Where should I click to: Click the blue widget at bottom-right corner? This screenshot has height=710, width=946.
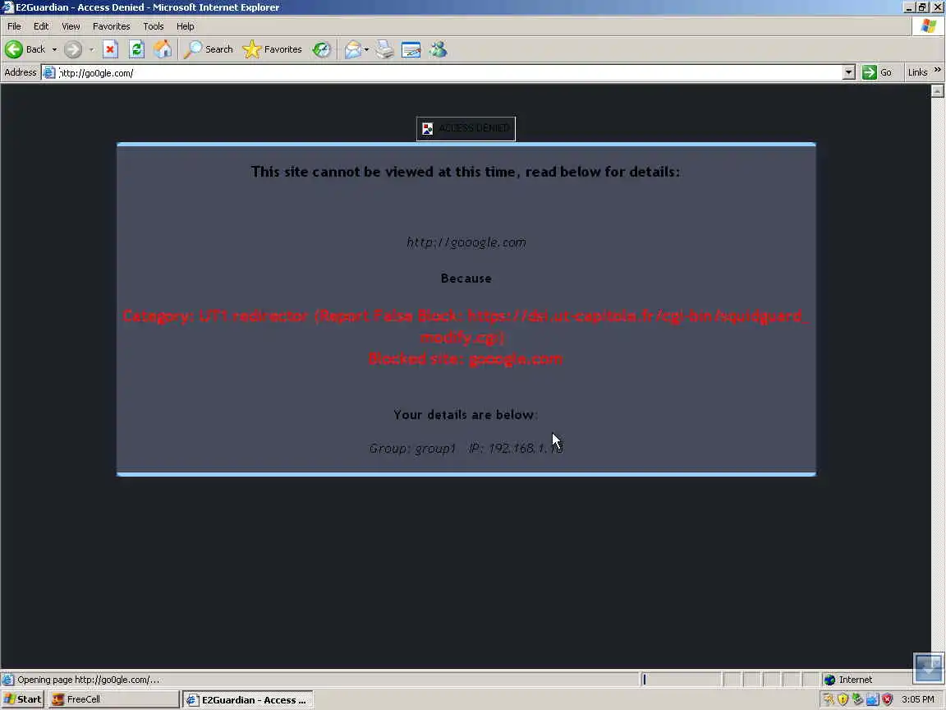click(928, 668)
